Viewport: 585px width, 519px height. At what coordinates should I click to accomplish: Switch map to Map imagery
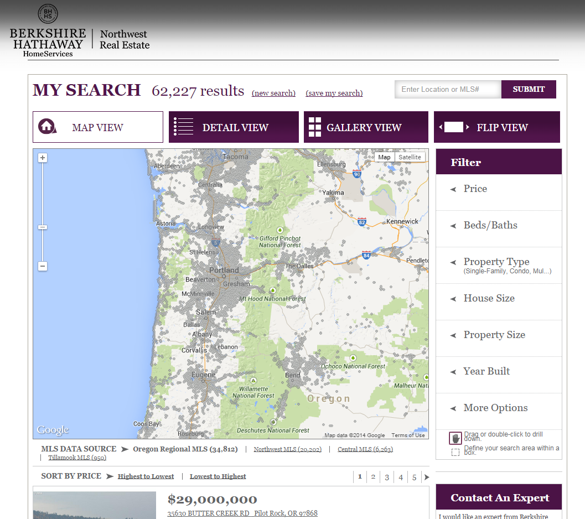point(384,157)
